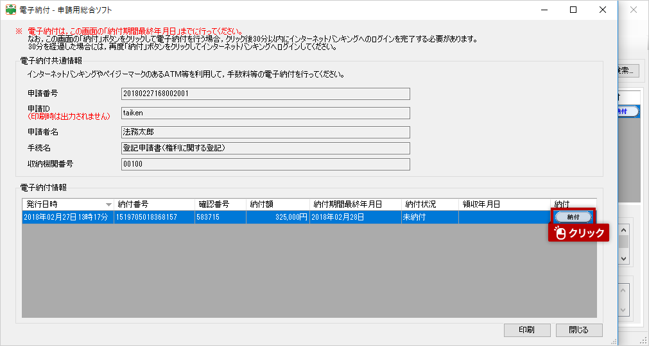This screenshot has height=346, width=649.
Task: Close the 電子納付 window with X
Action: pos(603,10)
